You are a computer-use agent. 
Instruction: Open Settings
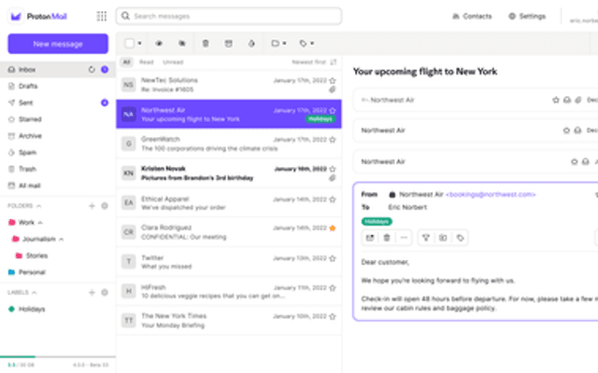click(x=527, y=17)
